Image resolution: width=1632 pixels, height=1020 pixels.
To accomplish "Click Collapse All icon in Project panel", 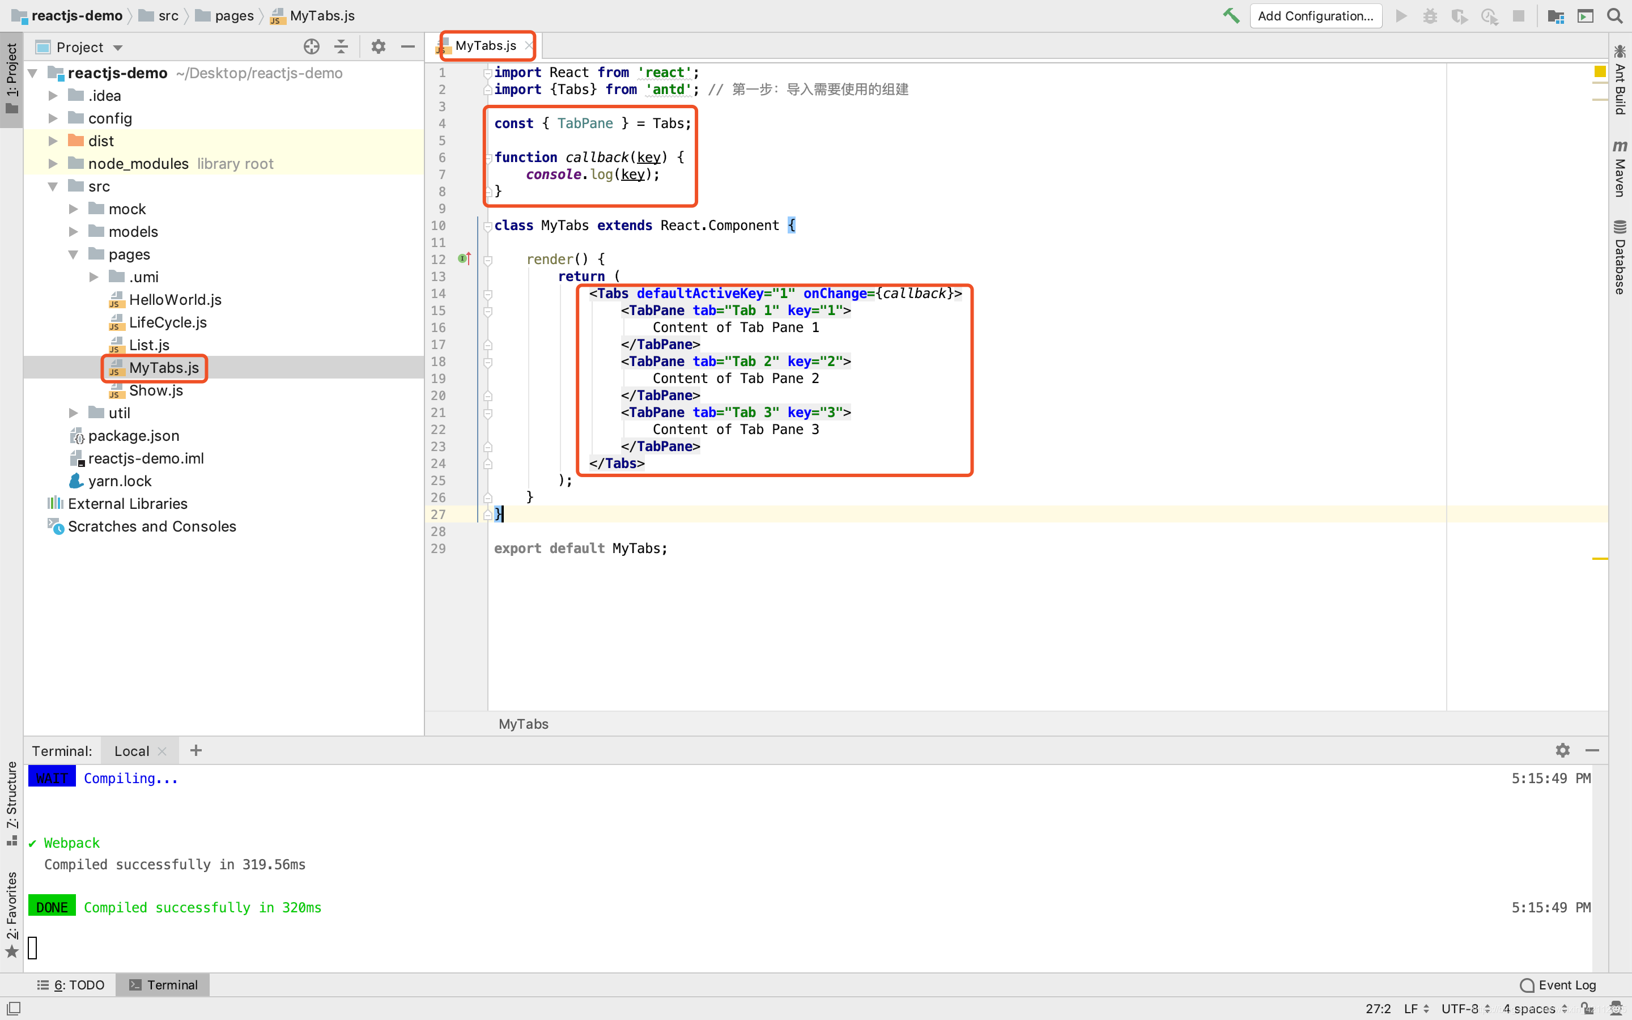I will pyautogui.click(x=341, y=46).
